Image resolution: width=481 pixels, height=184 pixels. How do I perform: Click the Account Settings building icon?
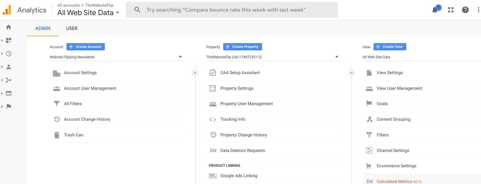56,73
